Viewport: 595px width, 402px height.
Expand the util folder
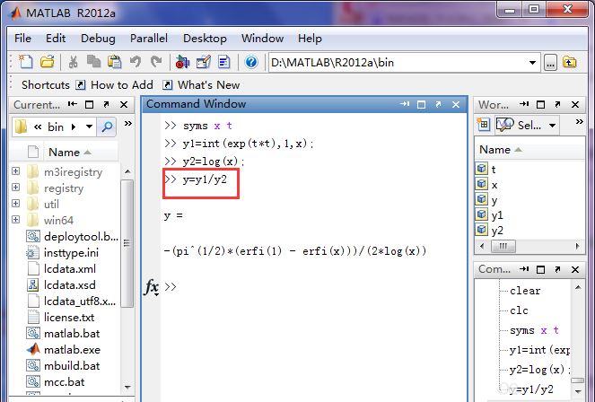(15, 204)
